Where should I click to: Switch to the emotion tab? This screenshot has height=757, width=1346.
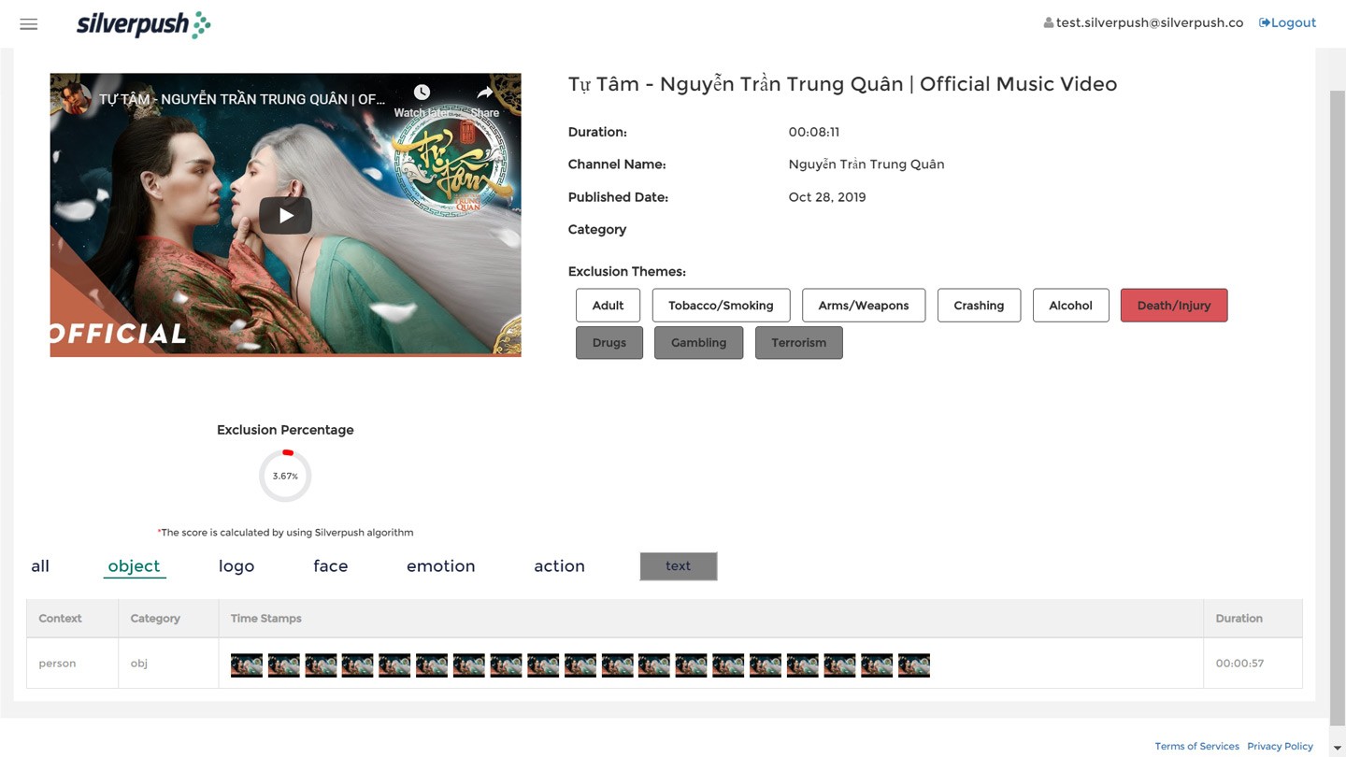tap(440, 566)
